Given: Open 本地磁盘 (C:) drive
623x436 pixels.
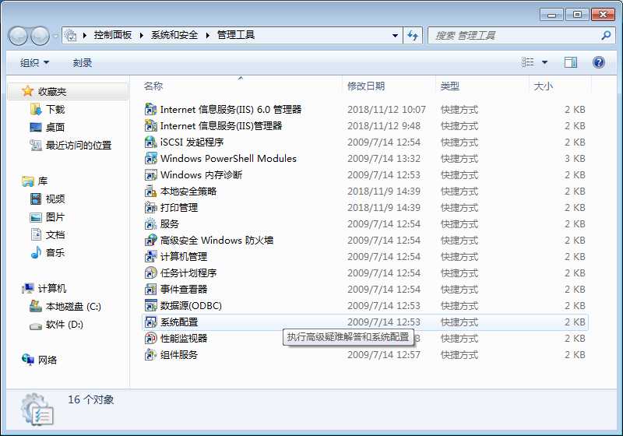Looking at the screenshot, I should pyautogui.click(x=73, y=307).
